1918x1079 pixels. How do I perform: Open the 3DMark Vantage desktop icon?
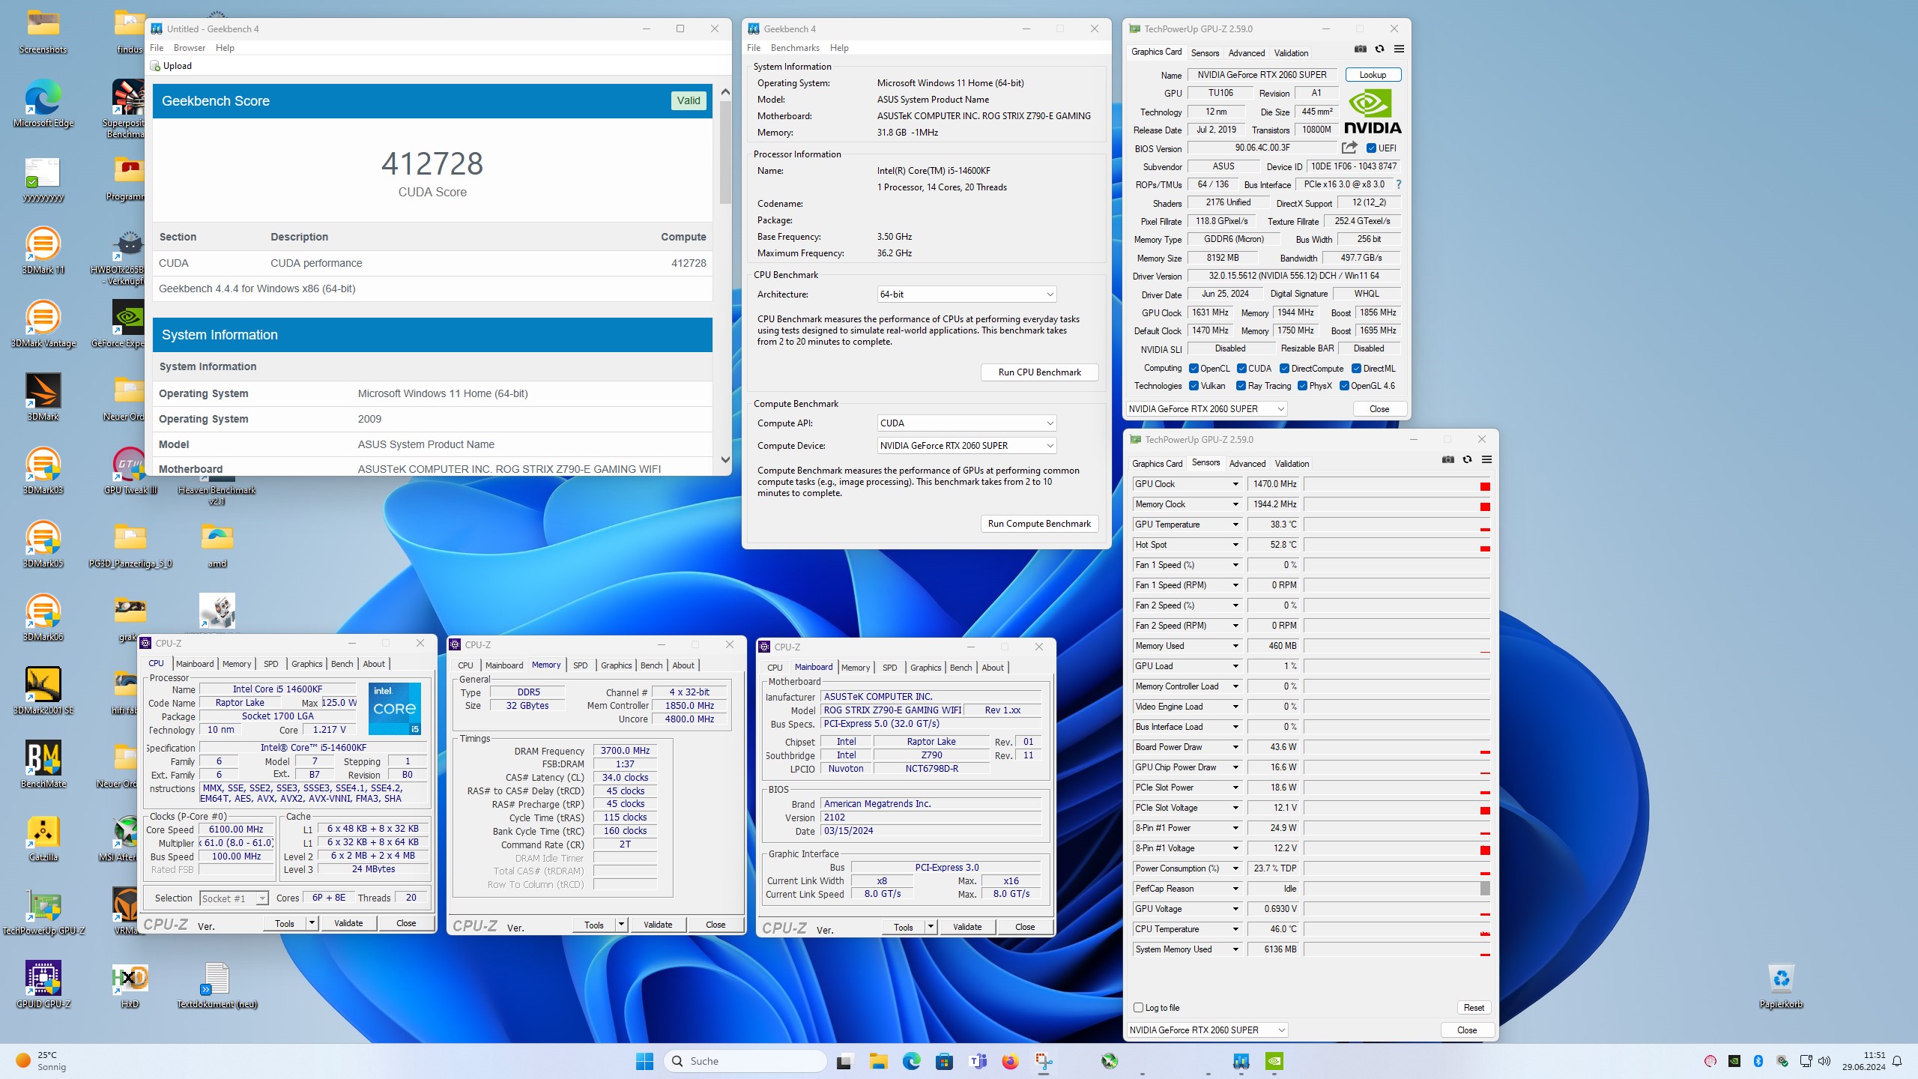pyautogui.click(x=43, y=324)
